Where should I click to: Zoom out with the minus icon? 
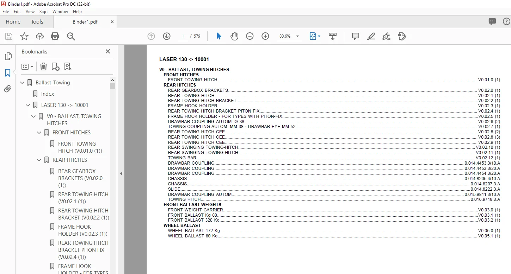(250, 36)
